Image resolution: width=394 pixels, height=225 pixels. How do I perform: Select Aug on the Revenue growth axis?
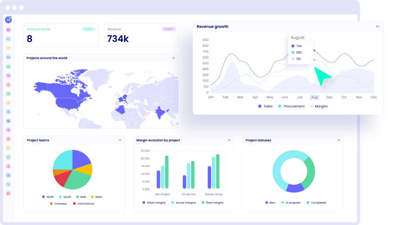314,97
